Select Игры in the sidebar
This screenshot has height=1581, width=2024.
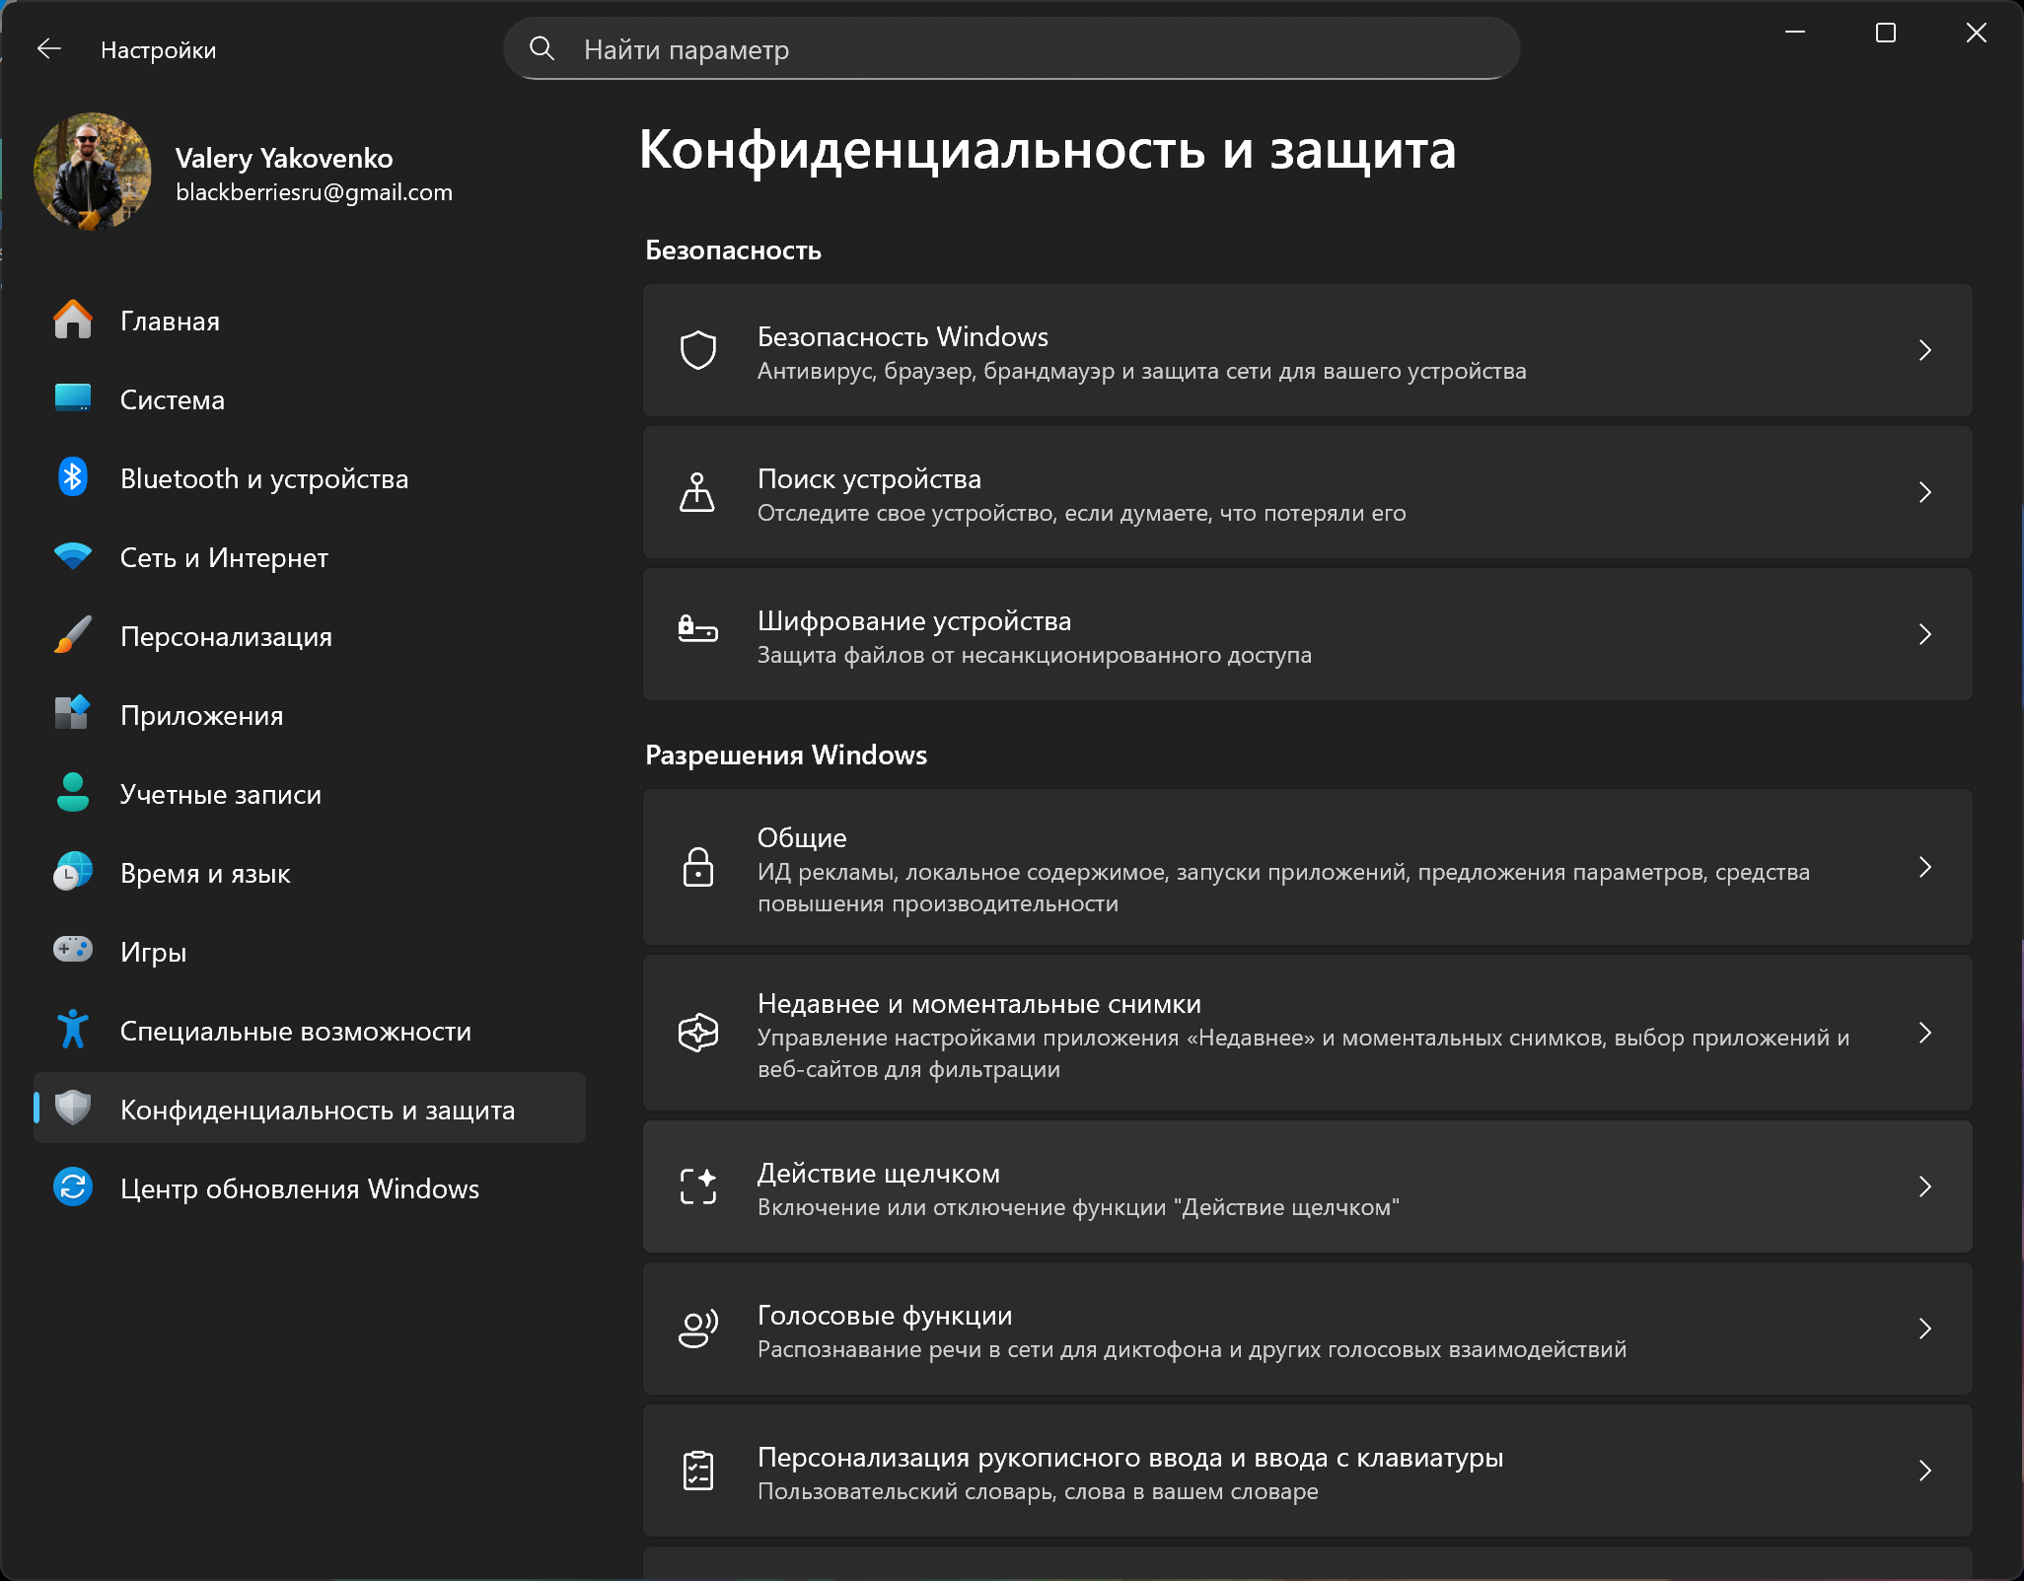pyautogui.click(x=310, y=952)
